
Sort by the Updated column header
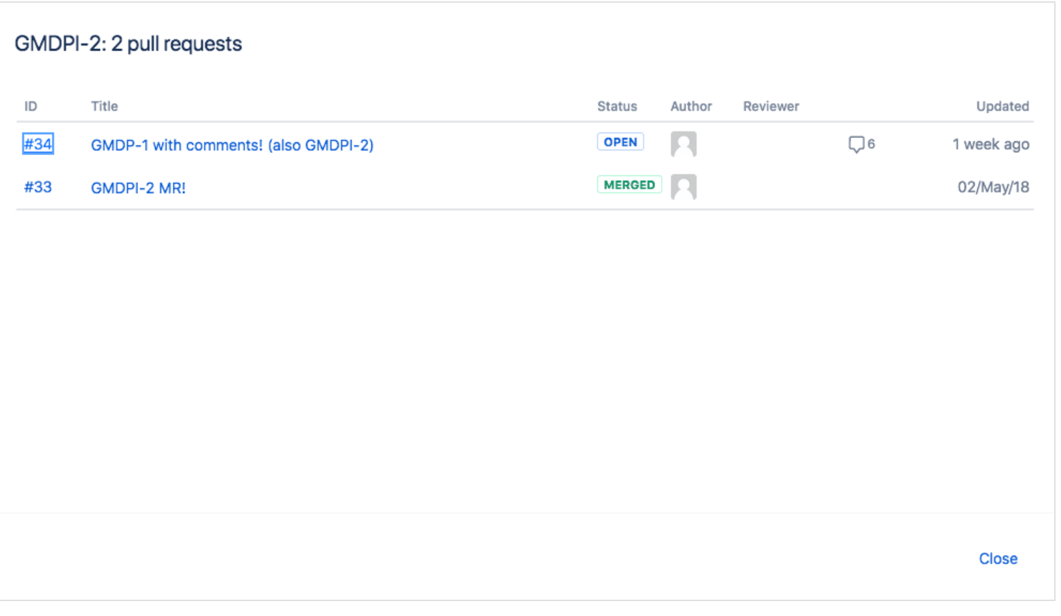pos(1002,106)
